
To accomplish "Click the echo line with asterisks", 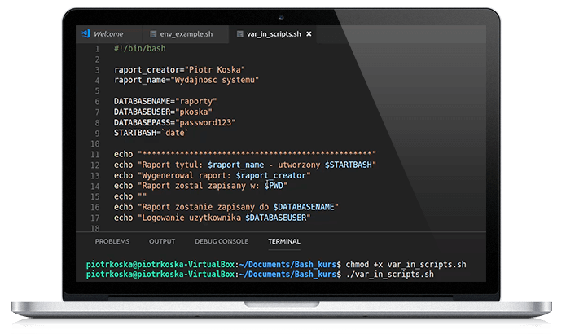I will (244, 154).
